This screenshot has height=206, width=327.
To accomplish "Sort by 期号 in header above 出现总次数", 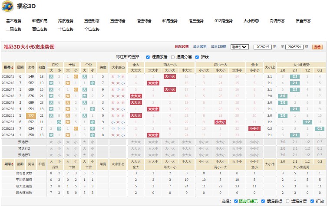I will point(9,164).
